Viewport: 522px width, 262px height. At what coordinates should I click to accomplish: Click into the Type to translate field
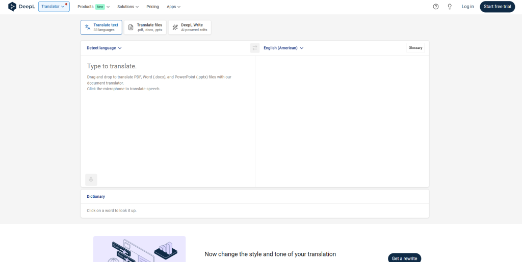168,113
